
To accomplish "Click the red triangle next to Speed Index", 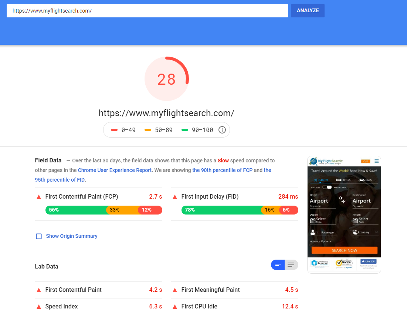I will [x=38, y=307].
